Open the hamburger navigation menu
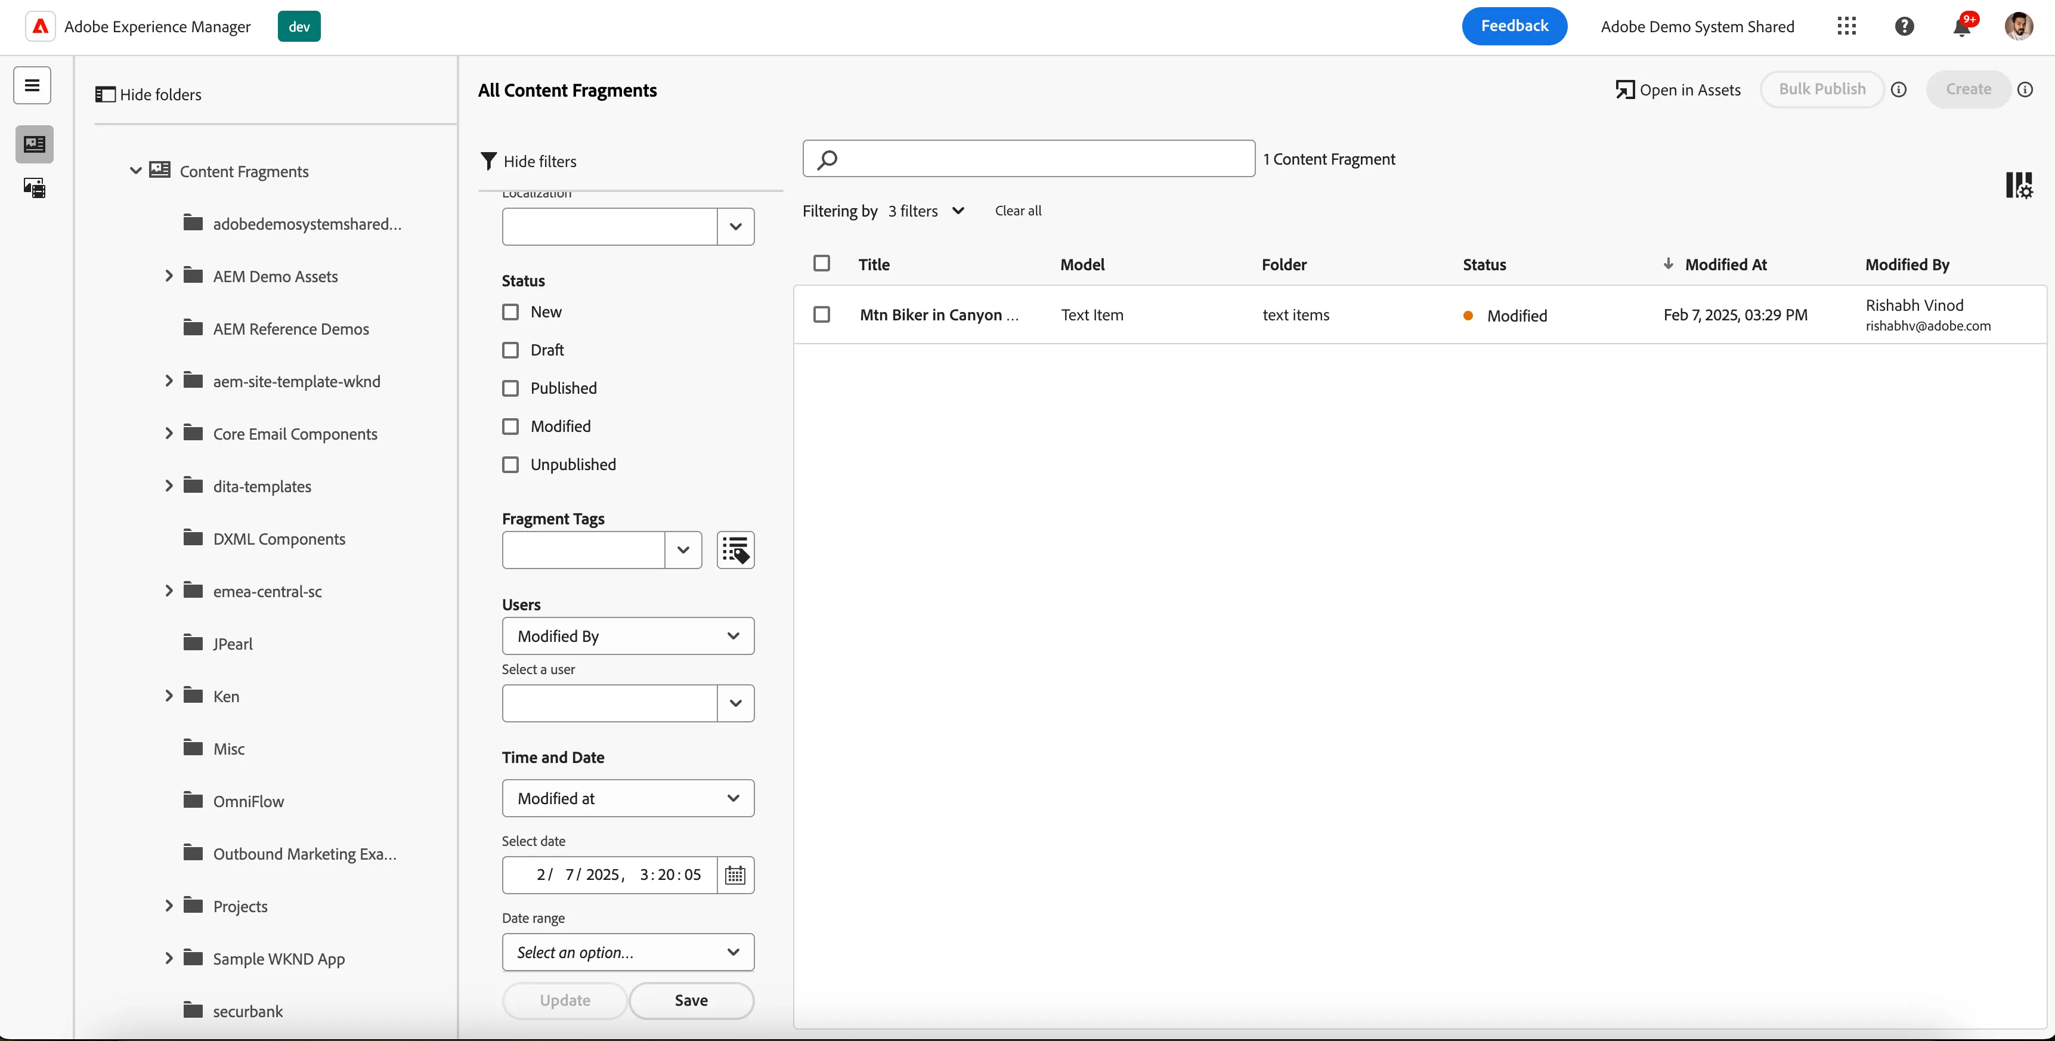Screen dimensions: 2055x1041 [x=32, y=85]
